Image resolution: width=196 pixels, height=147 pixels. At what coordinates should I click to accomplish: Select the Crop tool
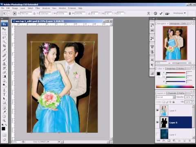pyautogui.click(x=4, y=46)
